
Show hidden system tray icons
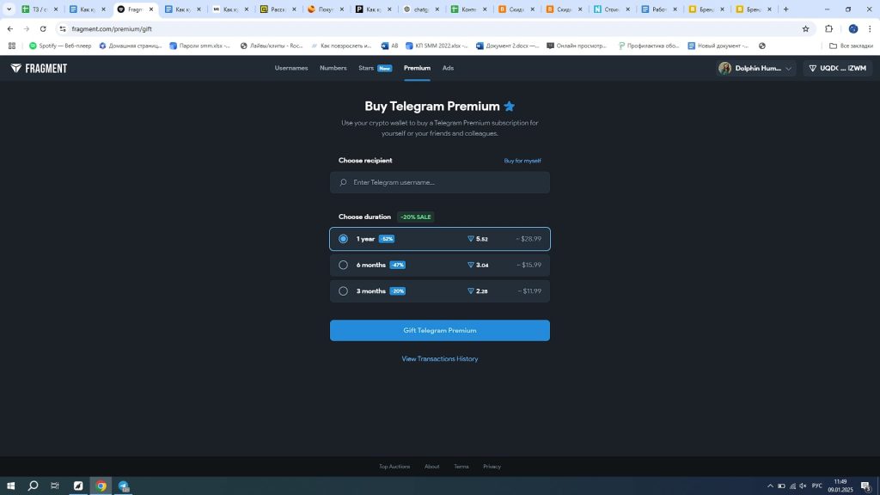[770, 486]
